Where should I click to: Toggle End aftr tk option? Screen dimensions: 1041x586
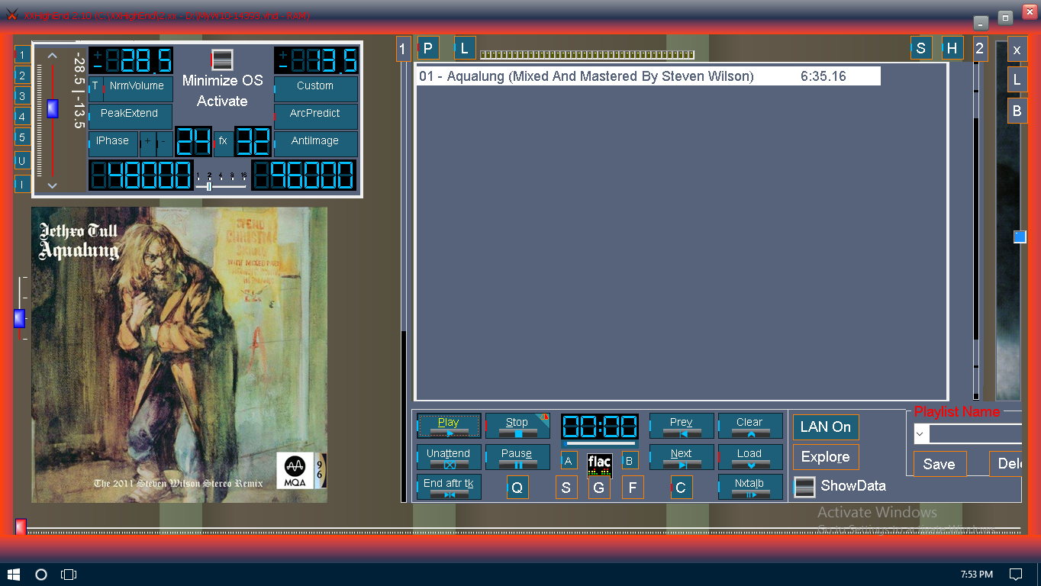[x=449, y=487]
